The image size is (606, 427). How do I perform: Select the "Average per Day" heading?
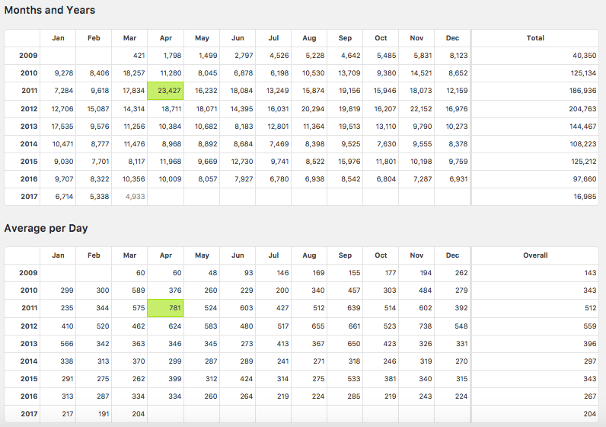[x=47, y=228]
